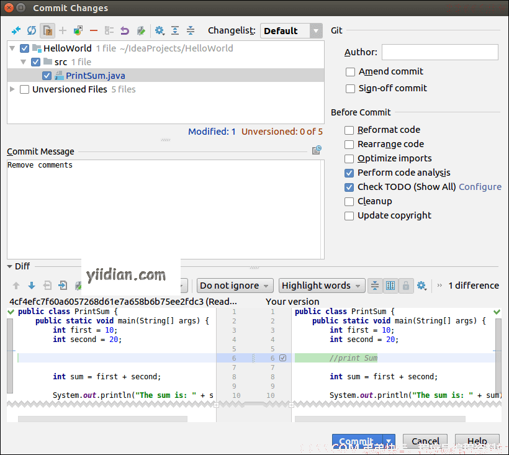Screen dimensions: 509x455
Task: Click the left diff pane horizontal scrollbar
Action: [102, 419]
